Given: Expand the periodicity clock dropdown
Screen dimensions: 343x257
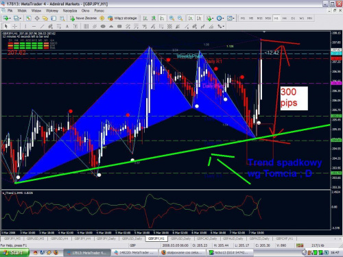Looking at the screenshot, I should [x=223, y=19].
